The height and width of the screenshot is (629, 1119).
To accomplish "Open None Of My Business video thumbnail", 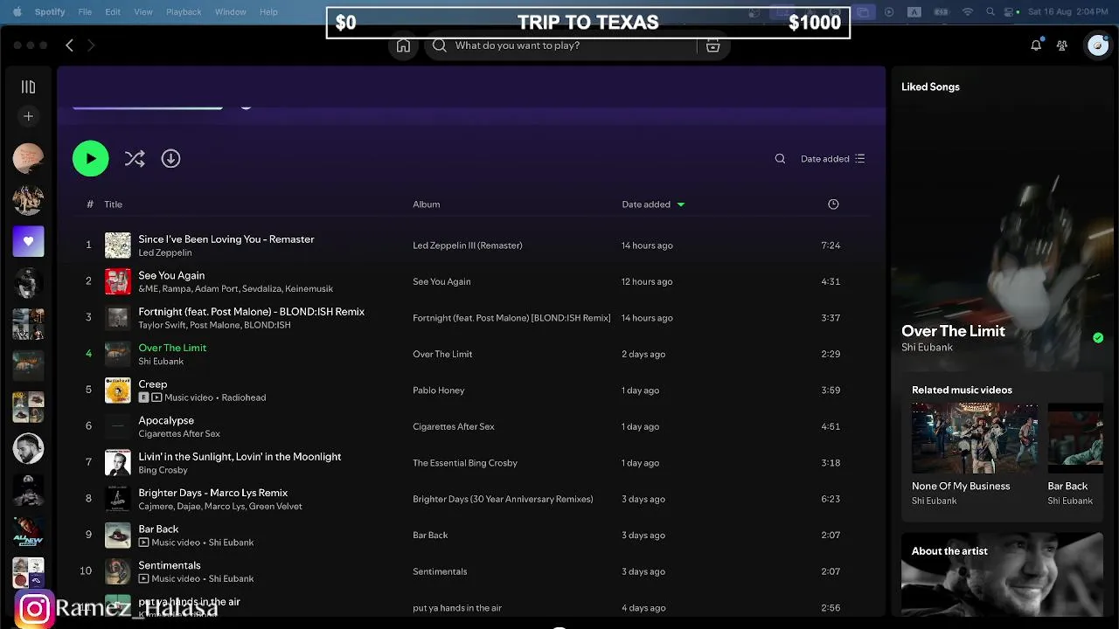I will pos(975,438).
